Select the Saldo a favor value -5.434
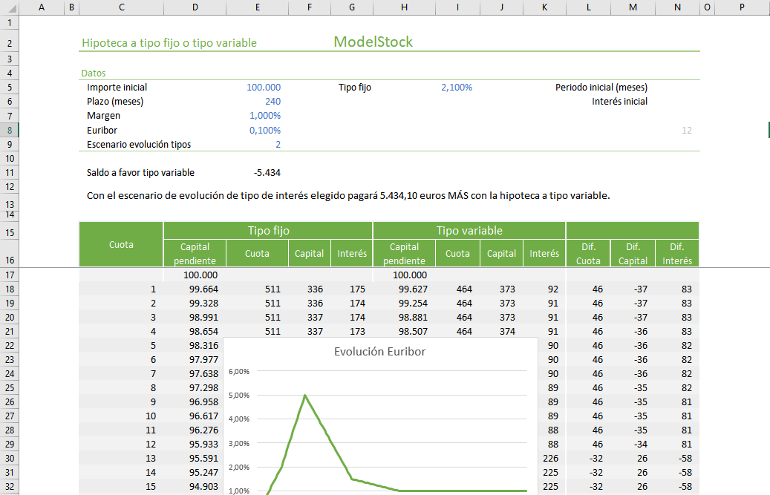 (x=267, y=173)
